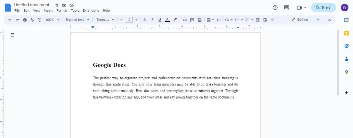Check cloud save status icon
Image resolution: width=353 pixels, height=138 pixels.
pyautogui.click(x=72, y=5)
